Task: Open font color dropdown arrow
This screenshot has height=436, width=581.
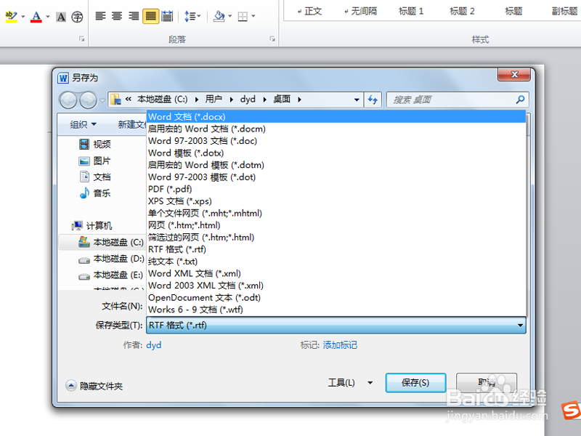Action: tap(48, 17)
